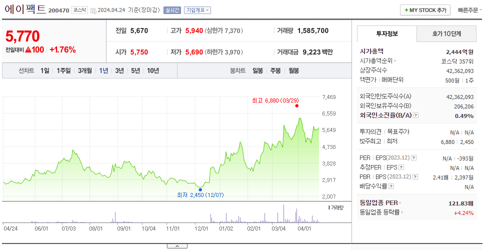Click 전일 value 5,670
This screenshot has height=250, width=484.
tap(139, 30)
